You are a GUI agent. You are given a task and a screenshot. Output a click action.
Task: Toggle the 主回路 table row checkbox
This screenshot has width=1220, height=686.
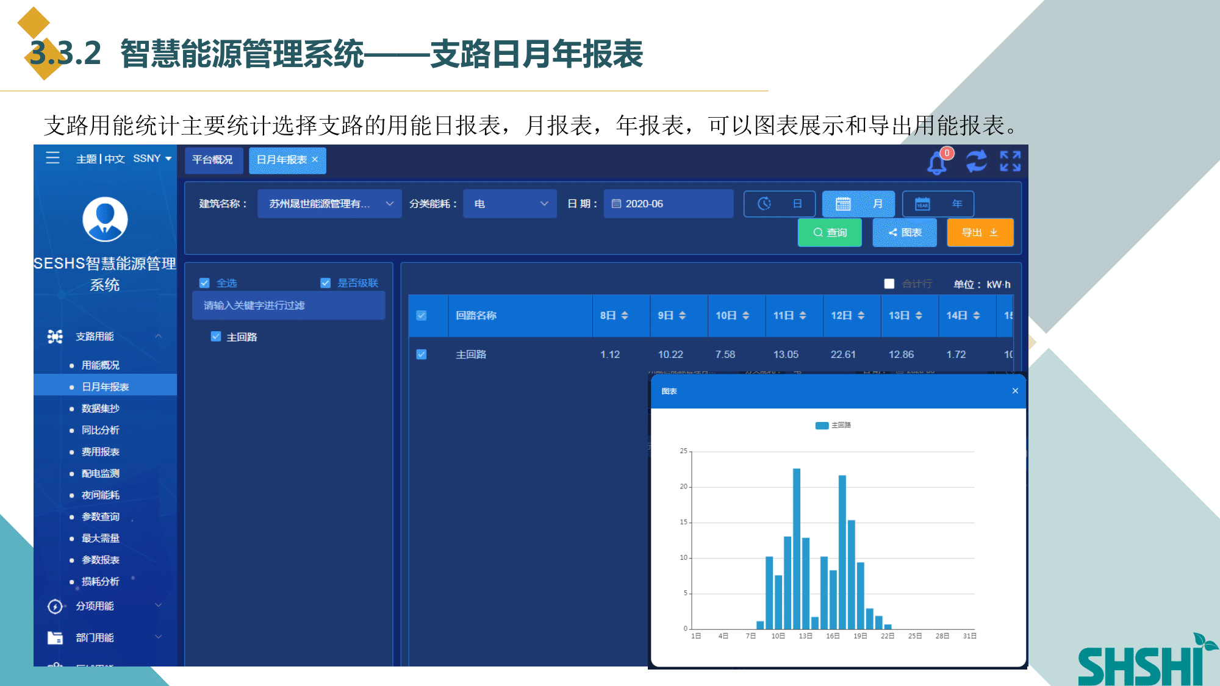[422, 354]
